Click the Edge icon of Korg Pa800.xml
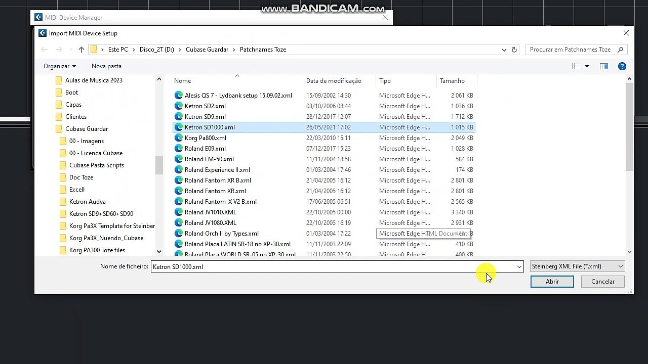Screen dimensions: 648x364 point(178,138)
